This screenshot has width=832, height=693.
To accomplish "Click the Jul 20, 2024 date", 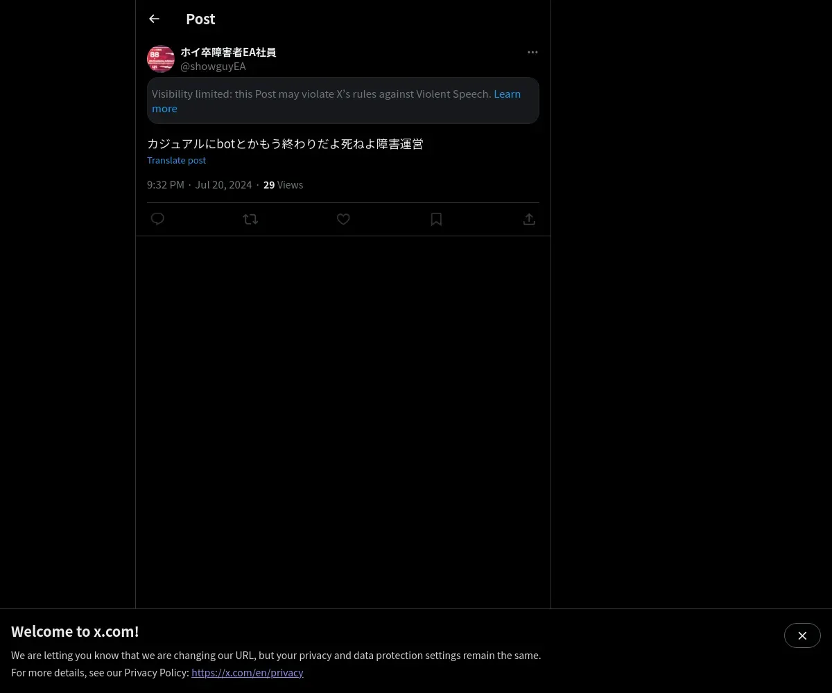I will click(223, 185).
